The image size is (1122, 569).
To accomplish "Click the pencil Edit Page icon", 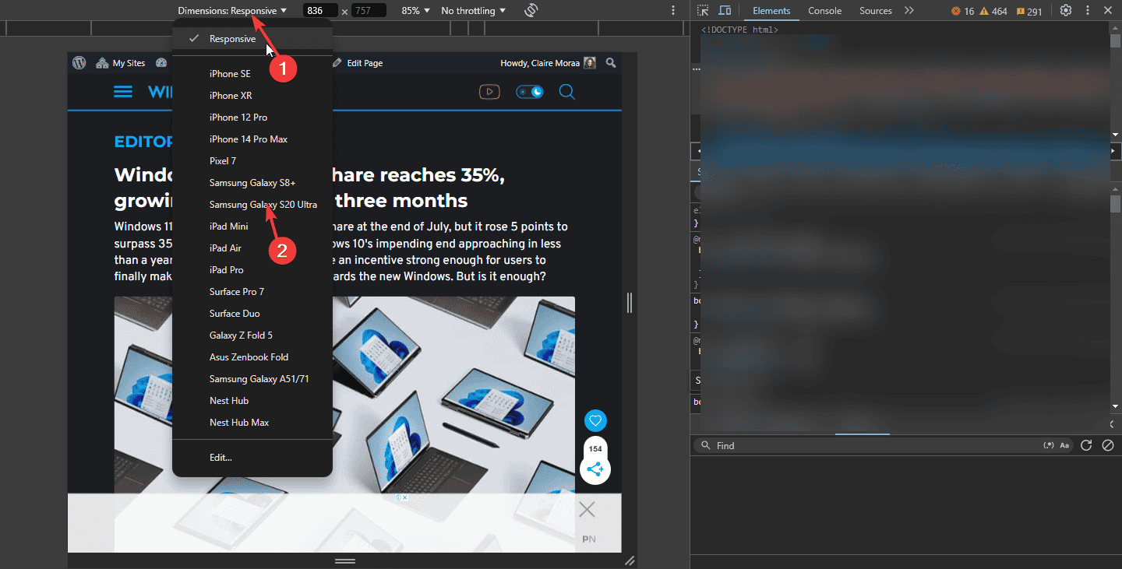I will (x=337, y=63).
